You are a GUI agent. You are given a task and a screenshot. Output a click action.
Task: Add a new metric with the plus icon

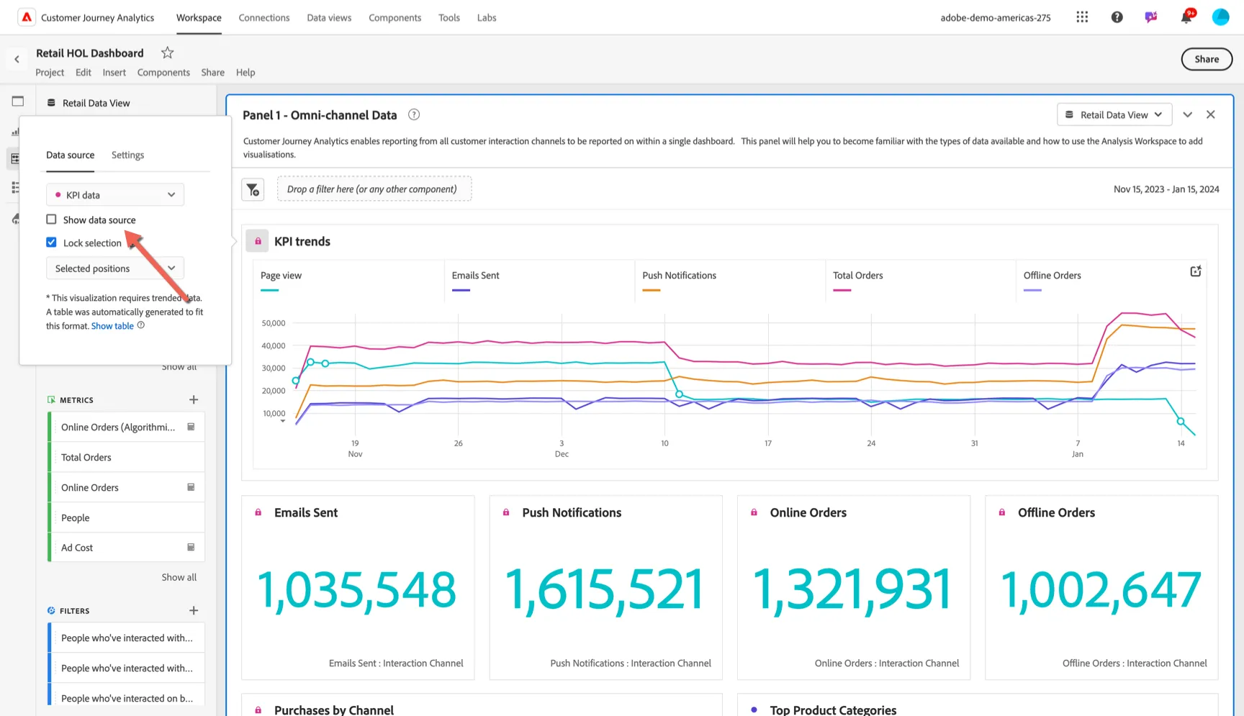pos(194,399)
